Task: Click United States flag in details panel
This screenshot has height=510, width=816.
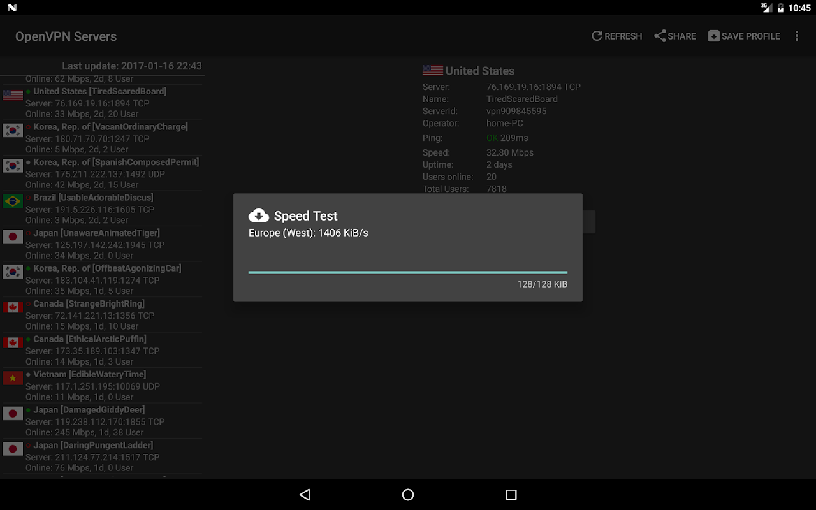Action: tap(433, 71)
